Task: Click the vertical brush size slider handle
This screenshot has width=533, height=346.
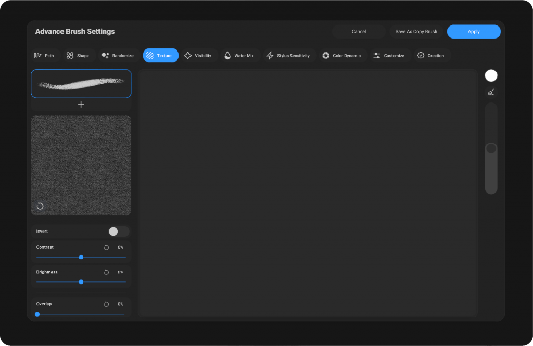Action: click(491, 149)
